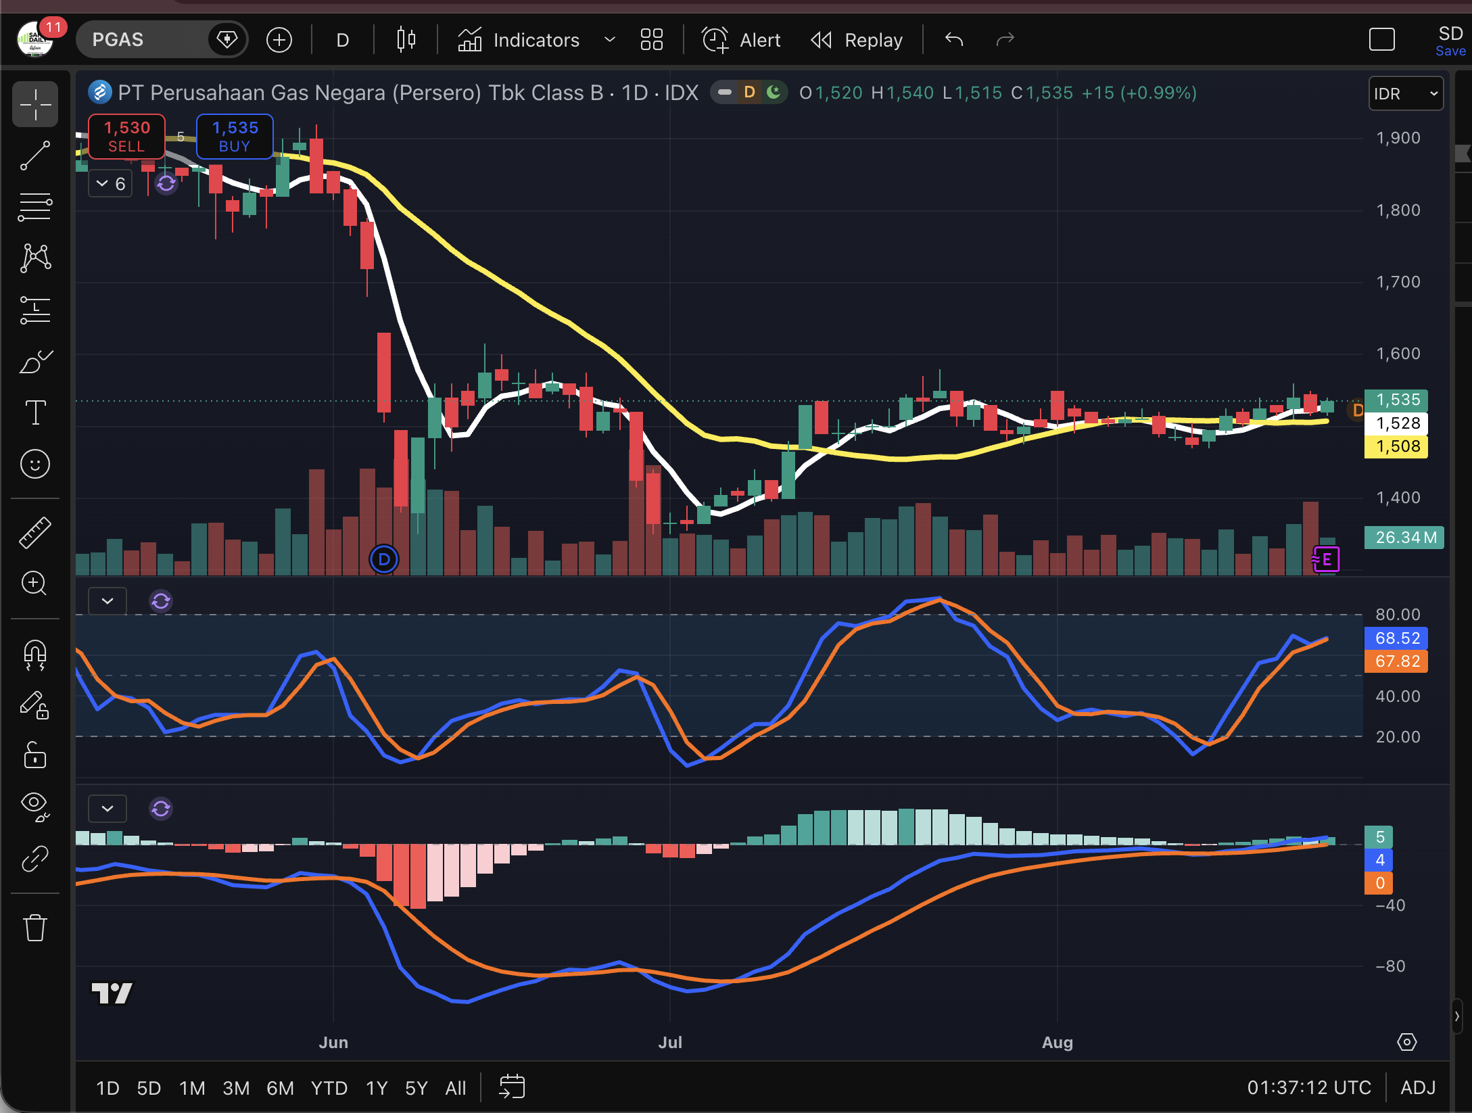Expand the collapsed indicators legend showing 6
This screenshot has width=1472, height=1113.
pos(110,183)
